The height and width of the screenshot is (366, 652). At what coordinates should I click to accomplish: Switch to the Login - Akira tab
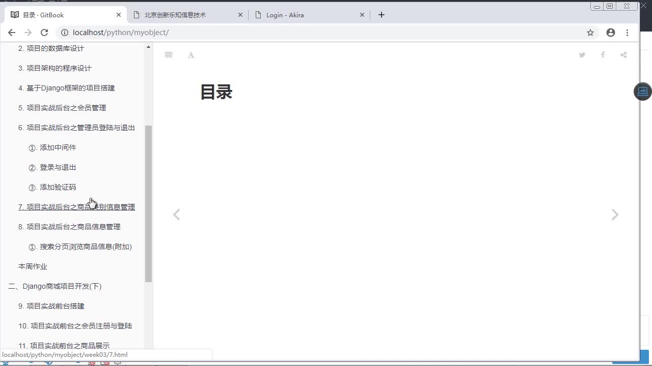click(x=309, y=15)
